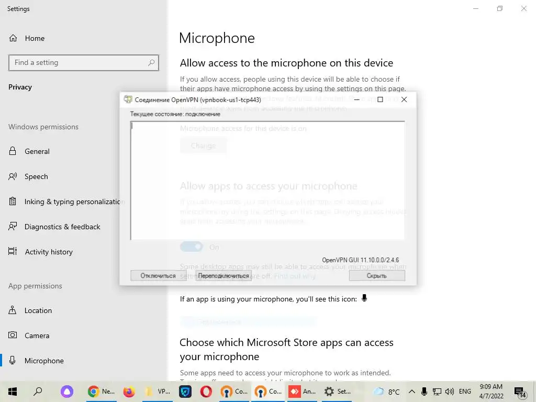Click the search magnifier icon in settings box
Image resolution: width=536 pixels, height=402 pixels.
pos(151,63)
